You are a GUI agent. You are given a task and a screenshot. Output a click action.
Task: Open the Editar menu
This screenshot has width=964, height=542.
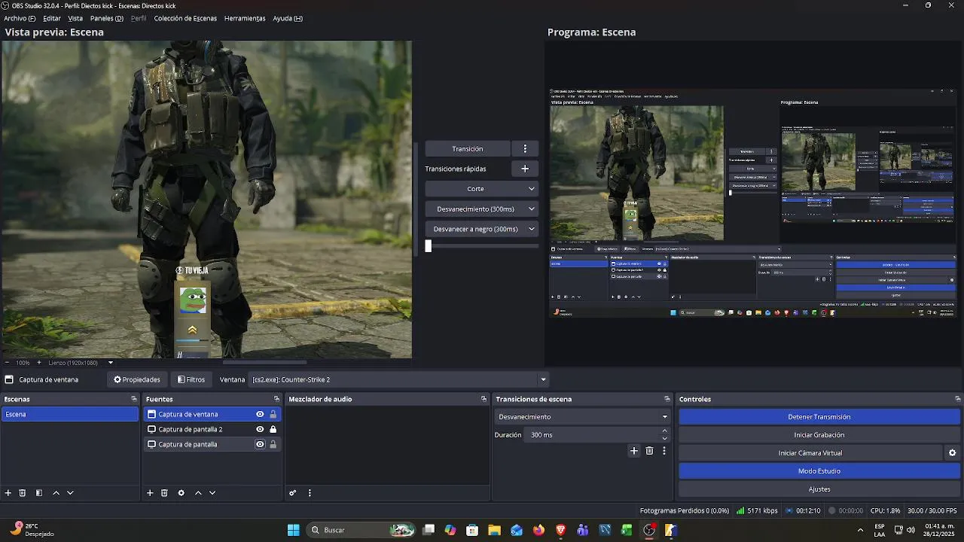(x=52, y=18)
